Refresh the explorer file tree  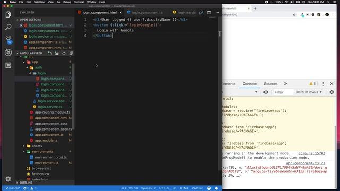coord(64,53)
